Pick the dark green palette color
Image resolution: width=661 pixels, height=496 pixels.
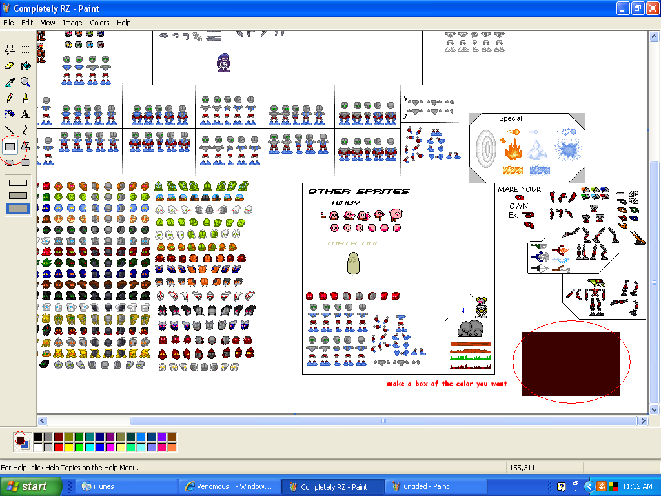pos(79,437)
